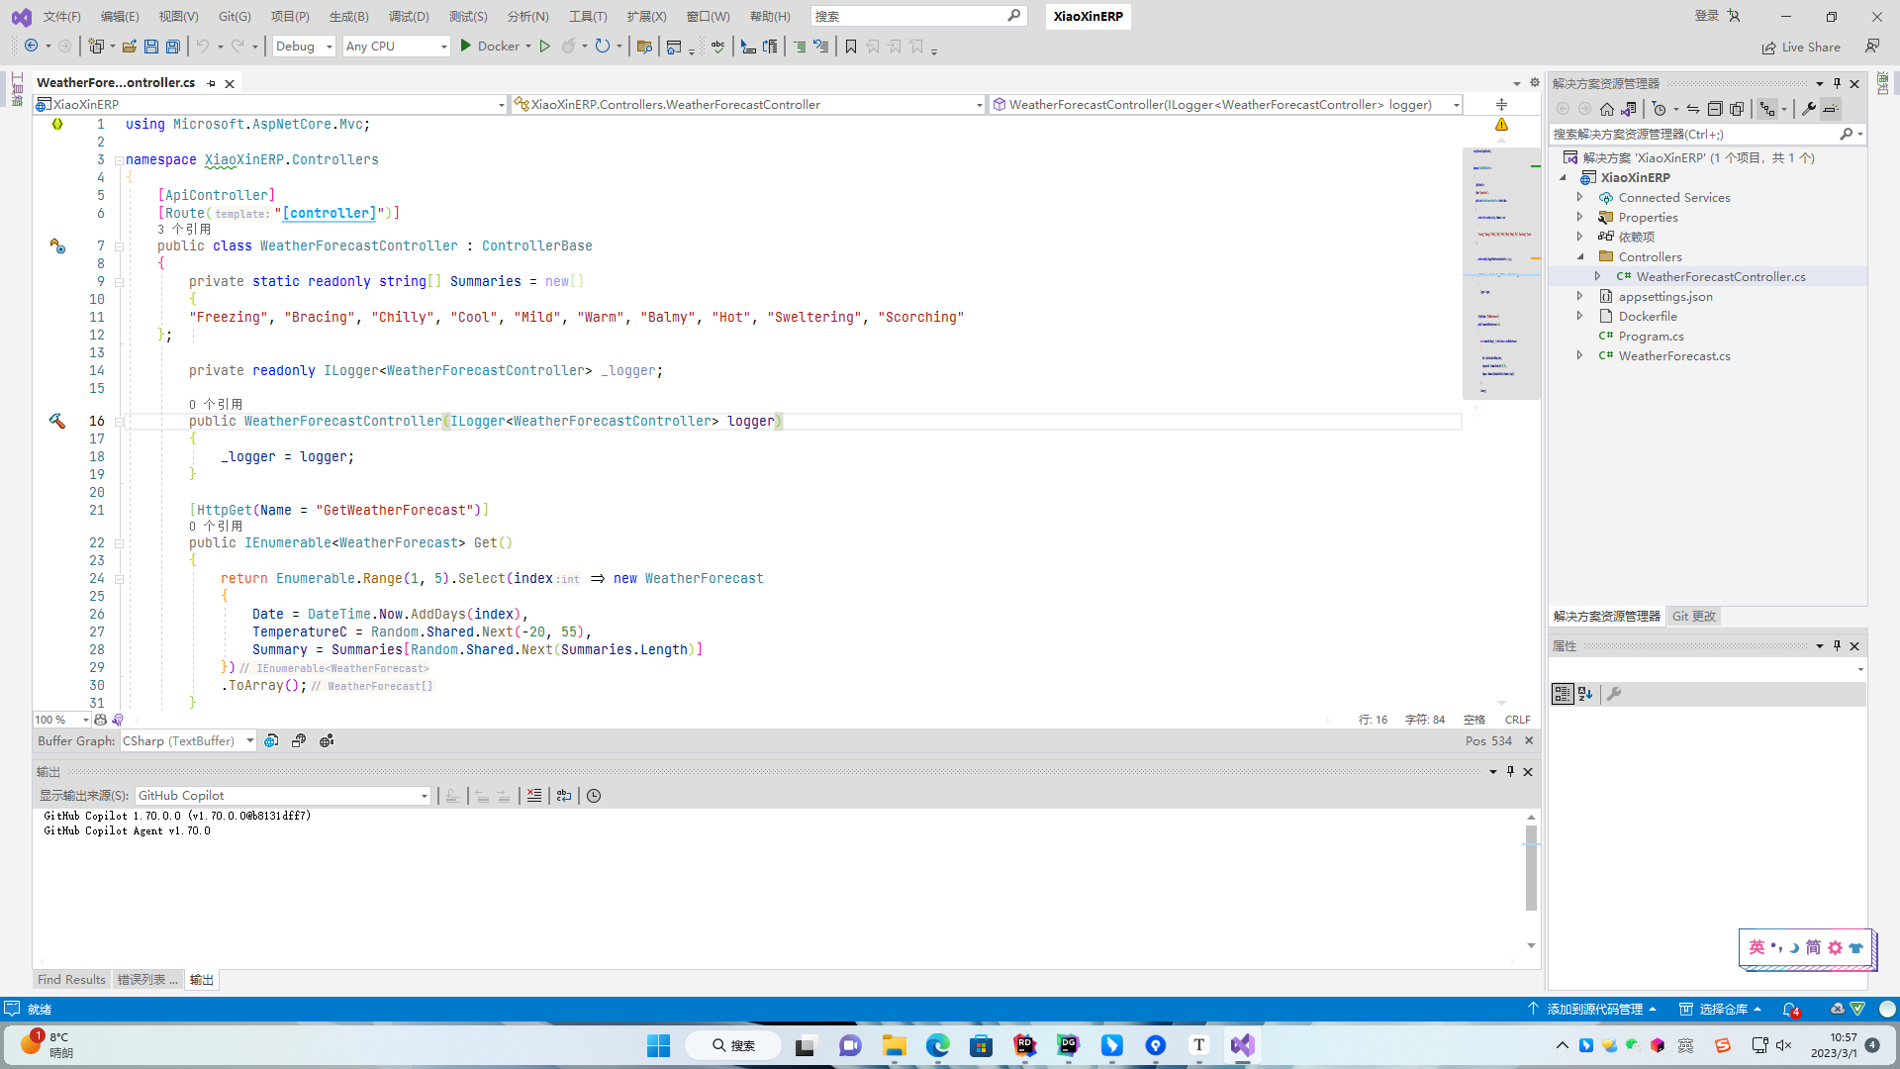Toggle Preview Selected Items in Solution Explorer

(x=1831, y=109)
